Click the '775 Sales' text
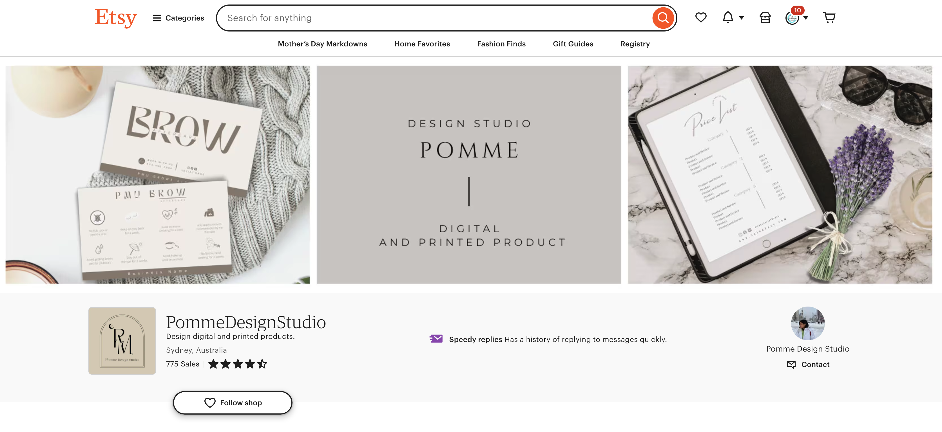 (x=182, y=364)
